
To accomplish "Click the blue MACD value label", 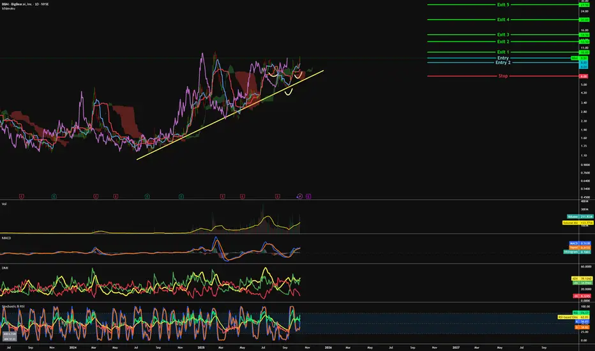I will 580,243.
